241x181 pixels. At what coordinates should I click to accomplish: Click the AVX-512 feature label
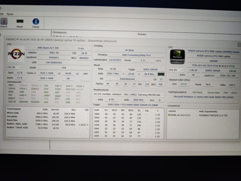pos(70,89)
